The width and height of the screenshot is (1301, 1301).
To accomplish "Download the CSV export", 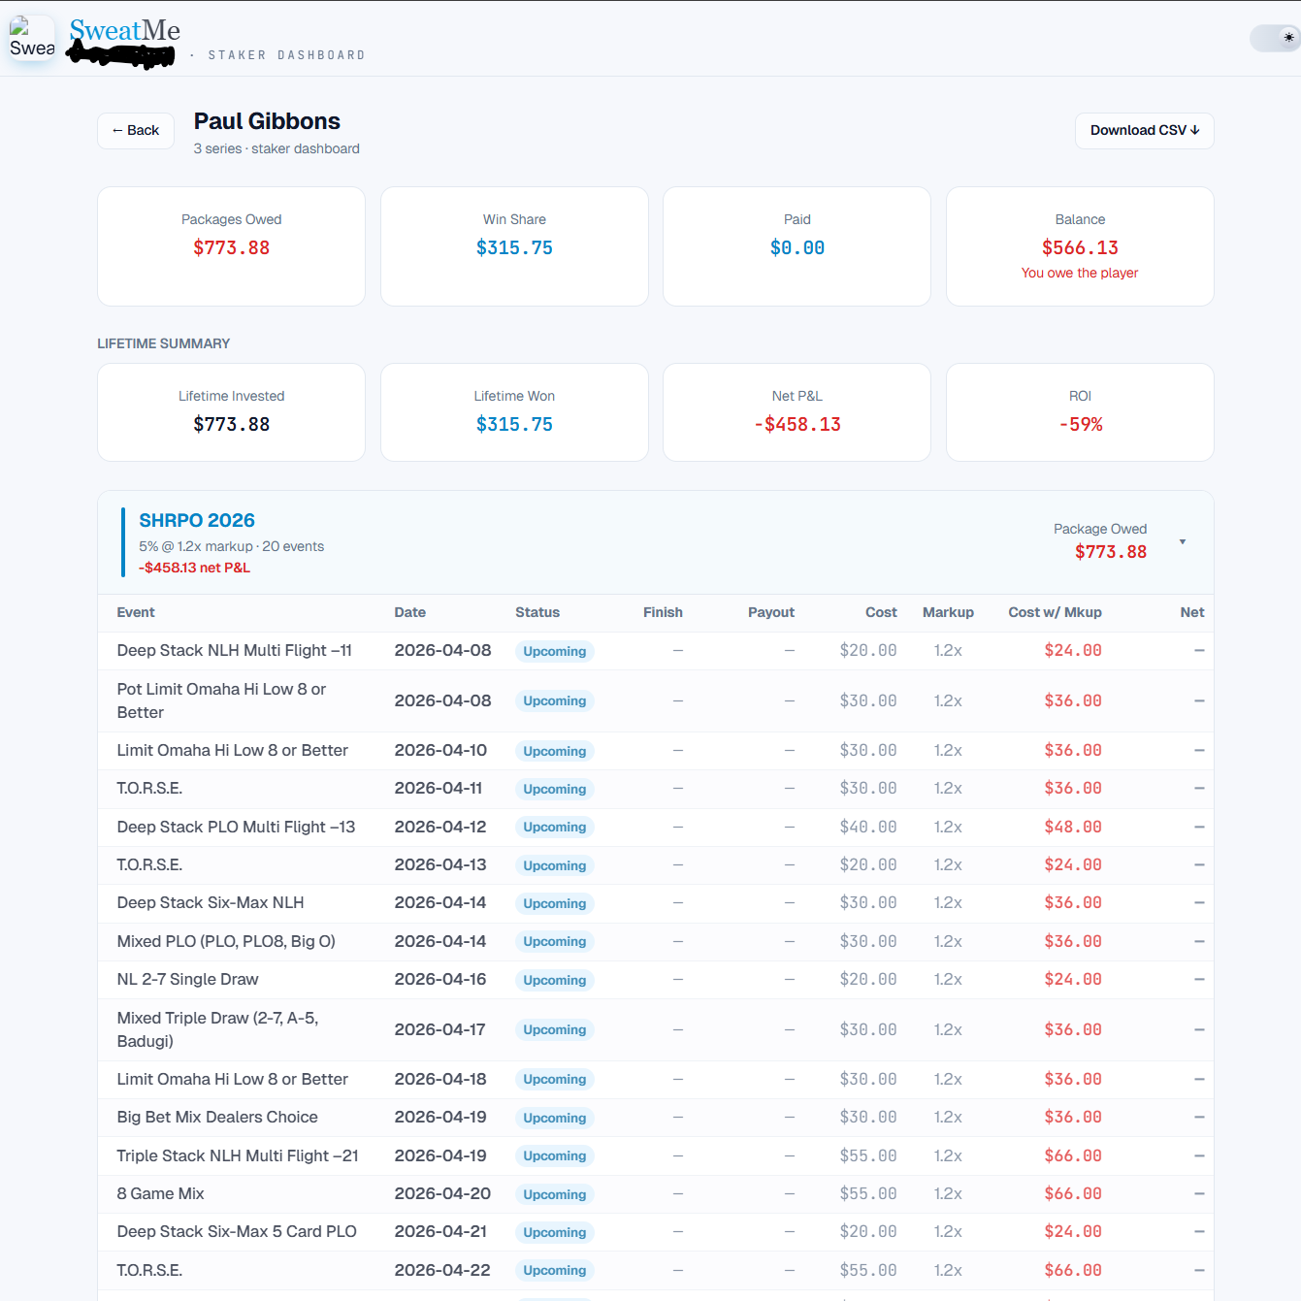I will click(1144, 130).
